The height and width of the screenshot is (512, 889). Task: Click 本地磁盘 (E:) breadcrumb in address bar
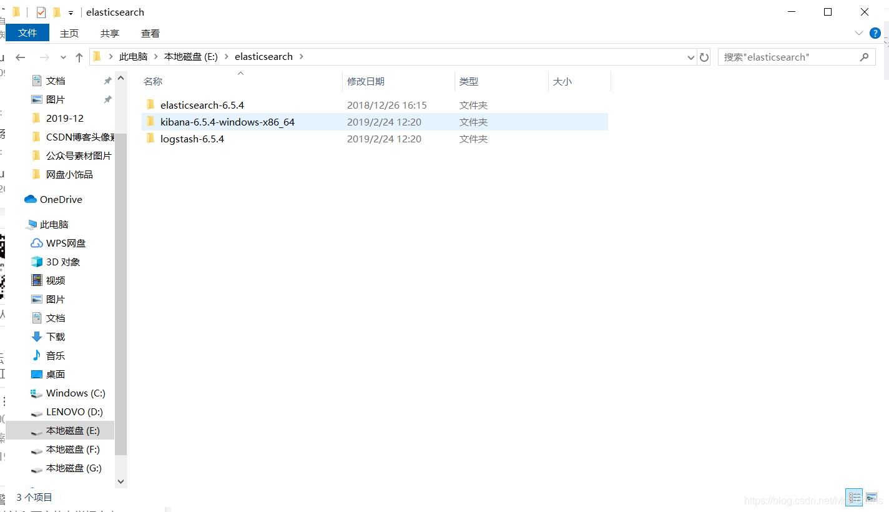pos(190,56)
